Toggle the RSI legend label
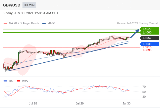Screen dimensions: 160x108 [x=11, y=81]
